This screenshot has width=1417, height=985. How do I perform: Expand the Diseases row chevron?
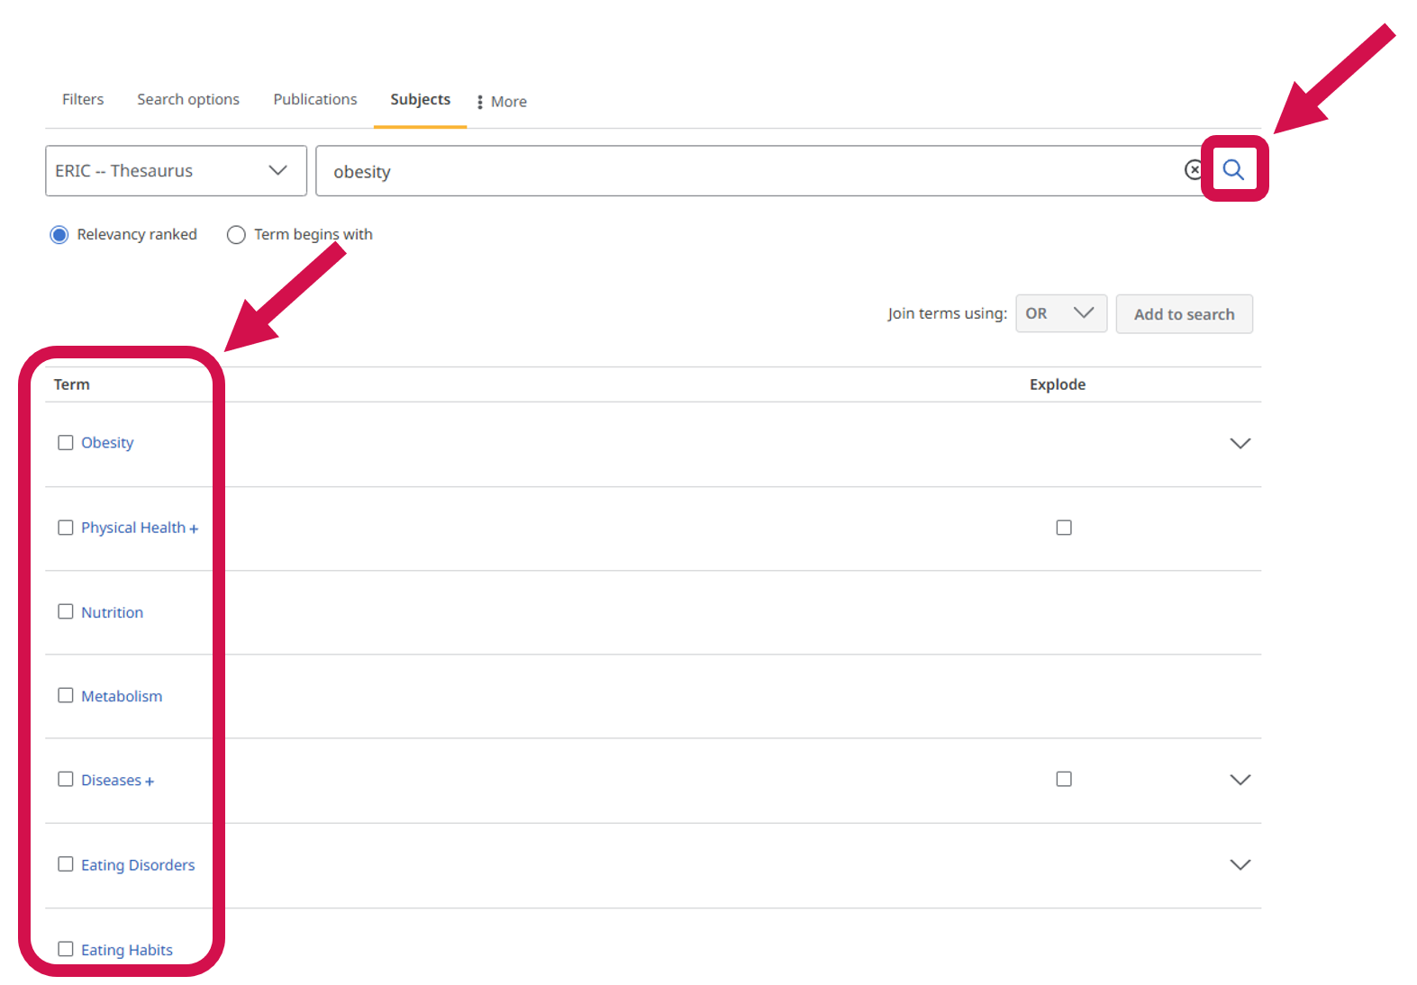pos(1240,780)
